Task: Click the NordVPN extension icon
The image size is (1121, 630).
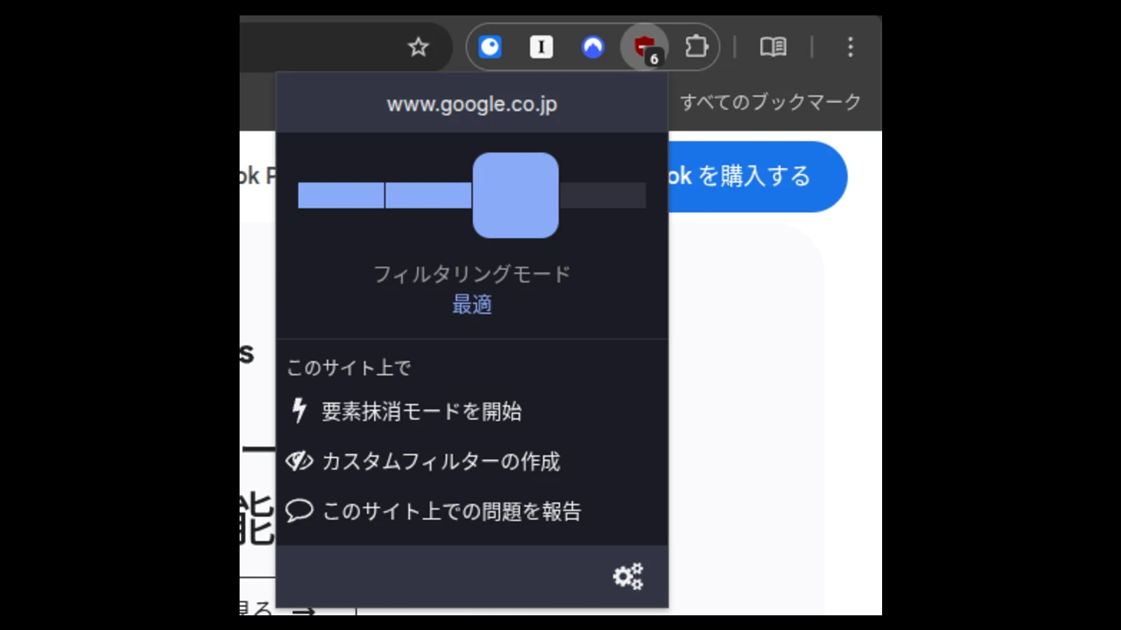Action: (x=593, y=47)
